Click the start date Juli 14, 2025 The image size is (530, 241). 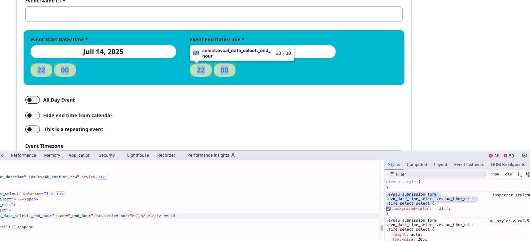[x=103, y=52]
